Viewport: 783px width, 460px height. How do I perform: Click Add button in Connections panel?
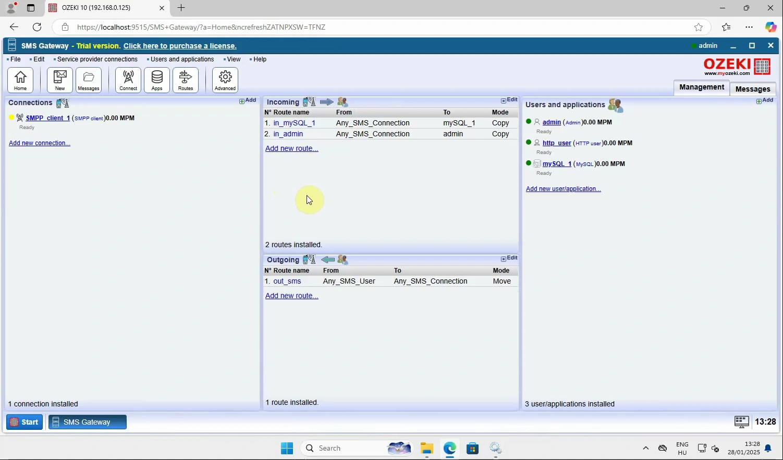pos(248,100)
